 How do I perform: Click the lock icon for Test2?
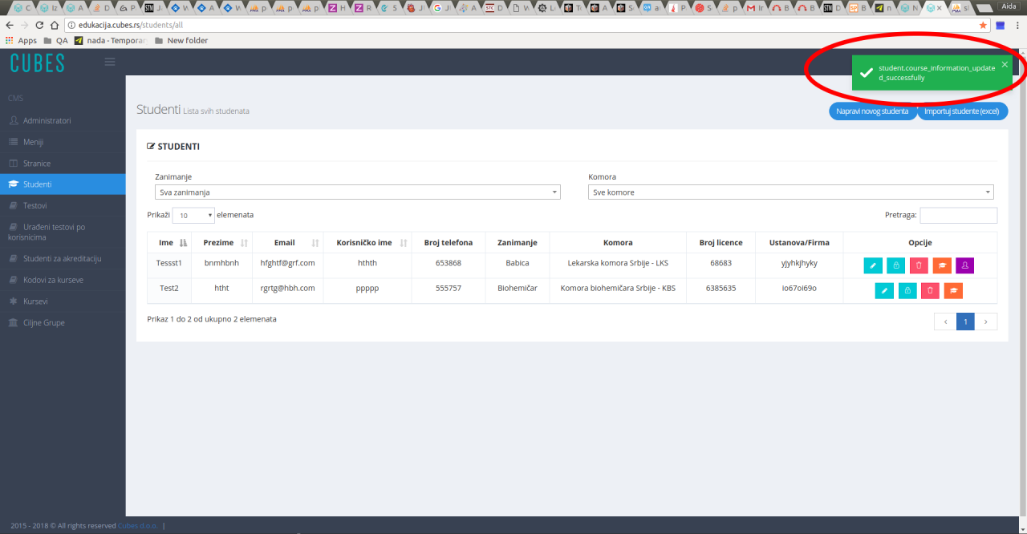(x=907, y=291)
